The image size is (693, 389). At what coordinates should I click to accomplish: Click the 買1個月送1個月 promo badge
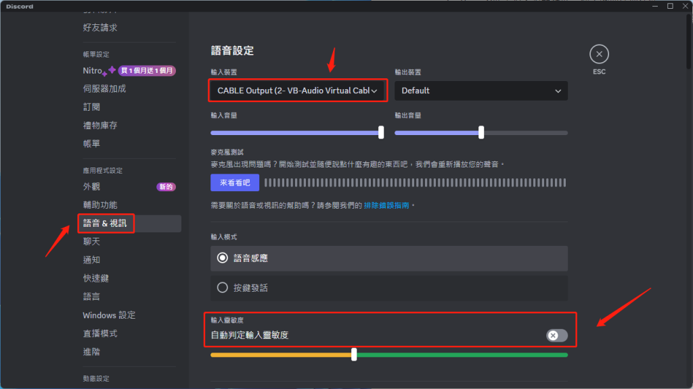[x=147, y=70]
